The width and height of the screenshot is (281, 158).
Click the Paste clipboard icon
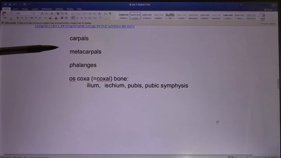pyautogui.click(x=4, y=14)
